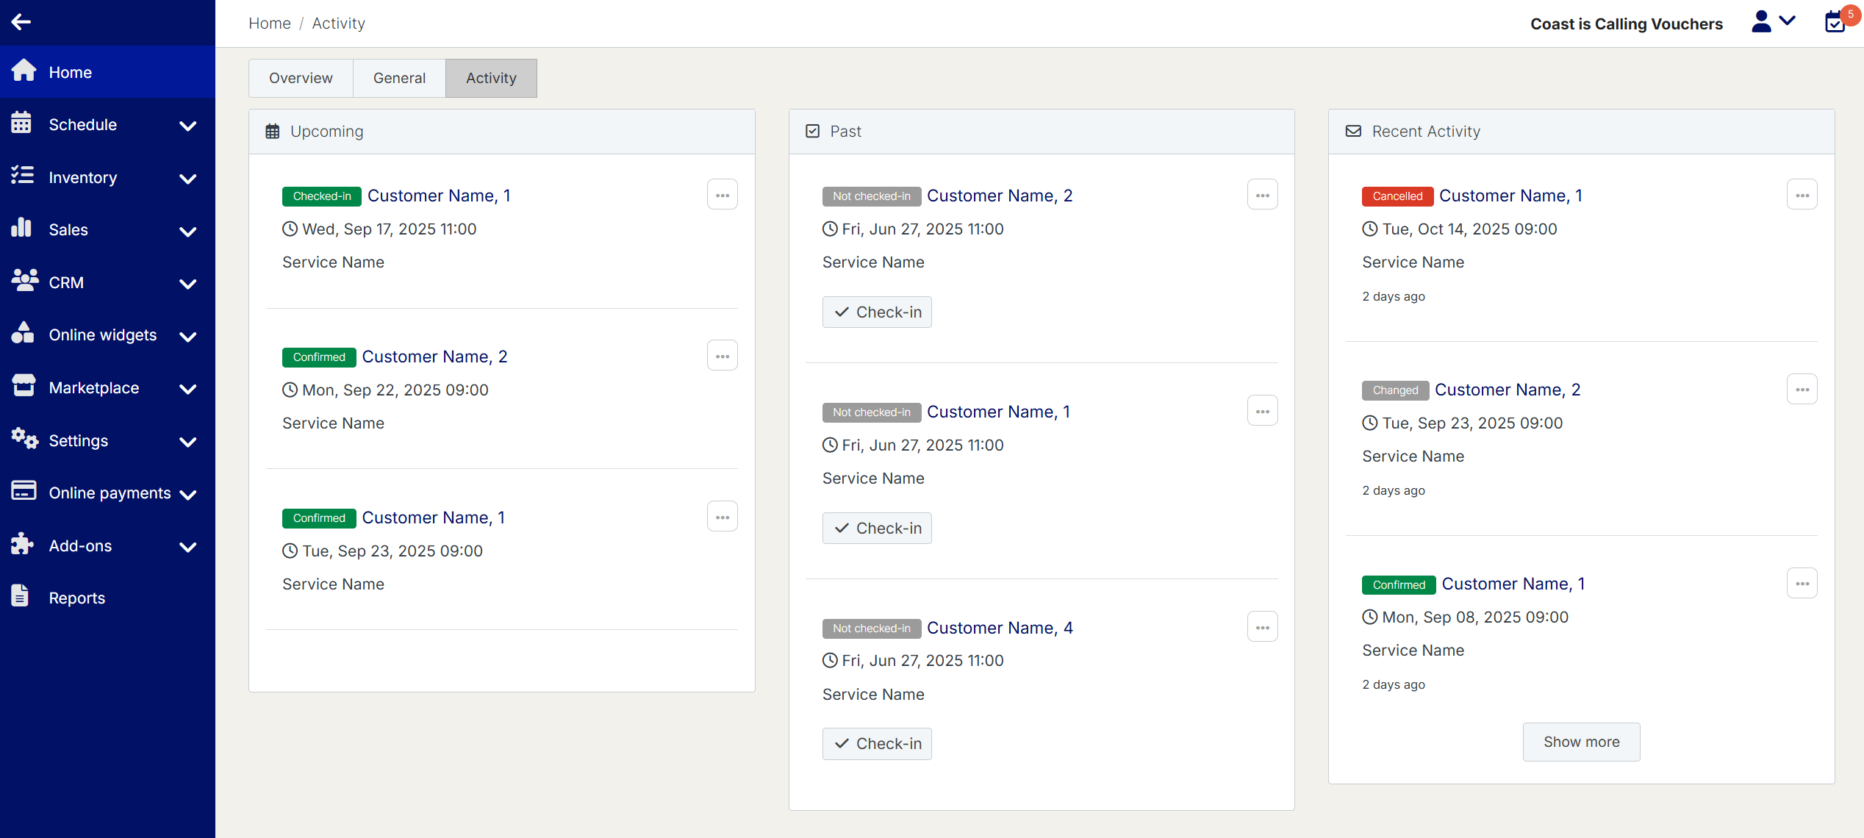Check in past Customer Name, 2 booking

point(877,312)
